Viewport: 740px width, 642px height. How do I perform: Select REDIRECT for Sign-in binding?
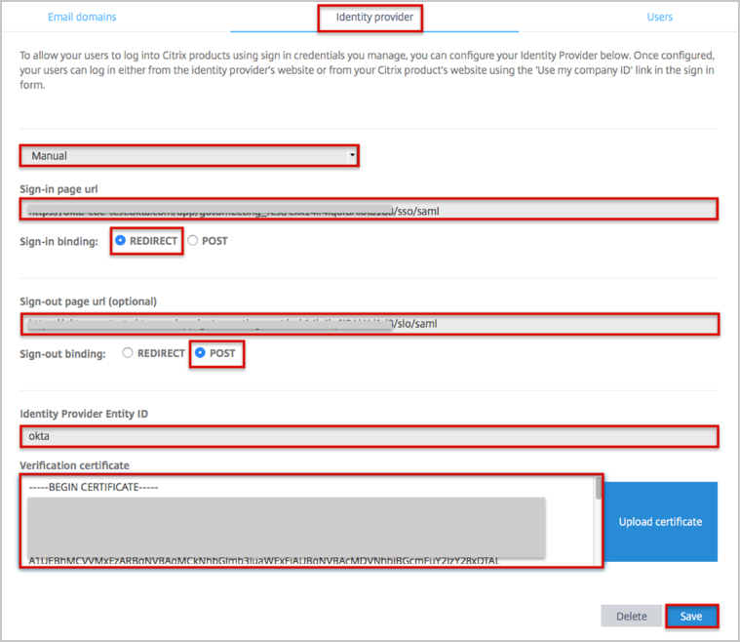pyautogui.click(x=122, y=240)
